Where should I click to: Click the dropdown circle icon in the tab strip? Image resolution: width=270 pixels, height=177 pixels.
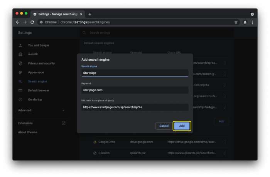click(x=252, y=14)
